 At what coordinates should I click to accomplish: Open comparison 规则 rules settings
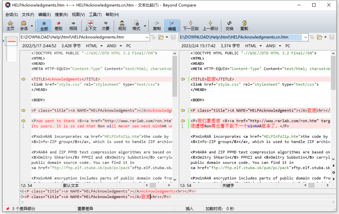[x=121, y=25]
